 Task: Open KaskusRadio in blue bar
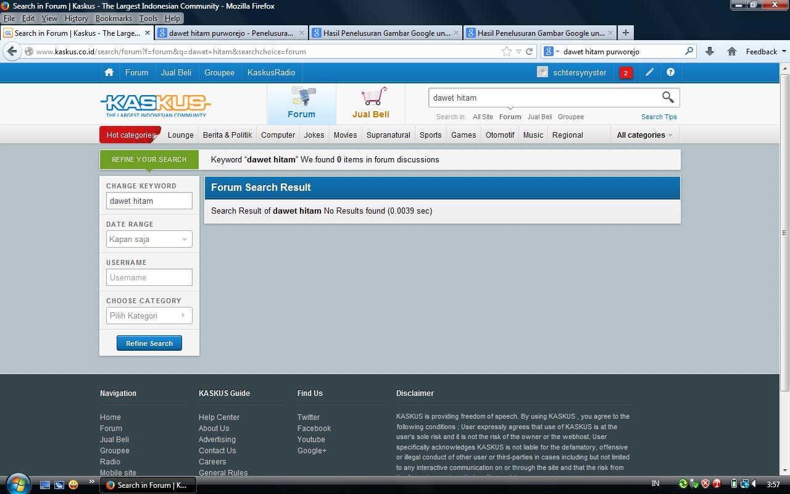tap(271, 72)
